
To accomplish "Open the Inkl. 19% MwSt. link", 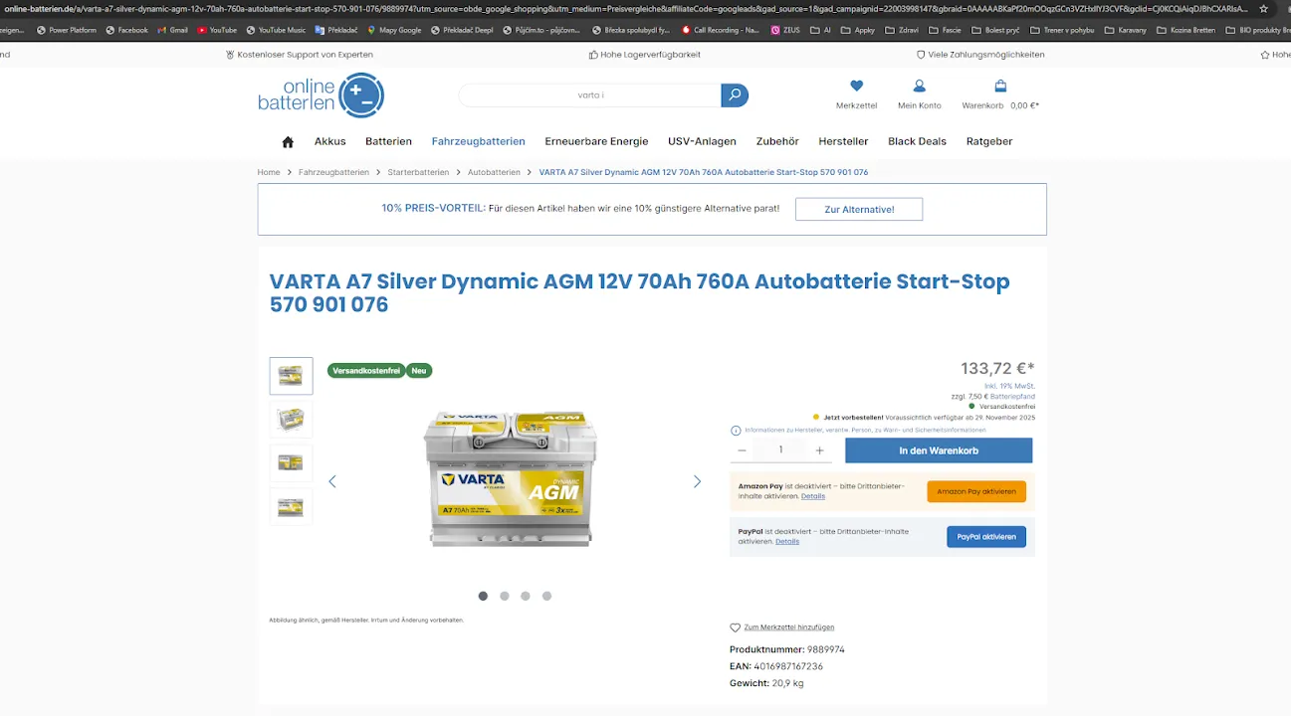I will pyautogui.click(x=1009, y=386).
